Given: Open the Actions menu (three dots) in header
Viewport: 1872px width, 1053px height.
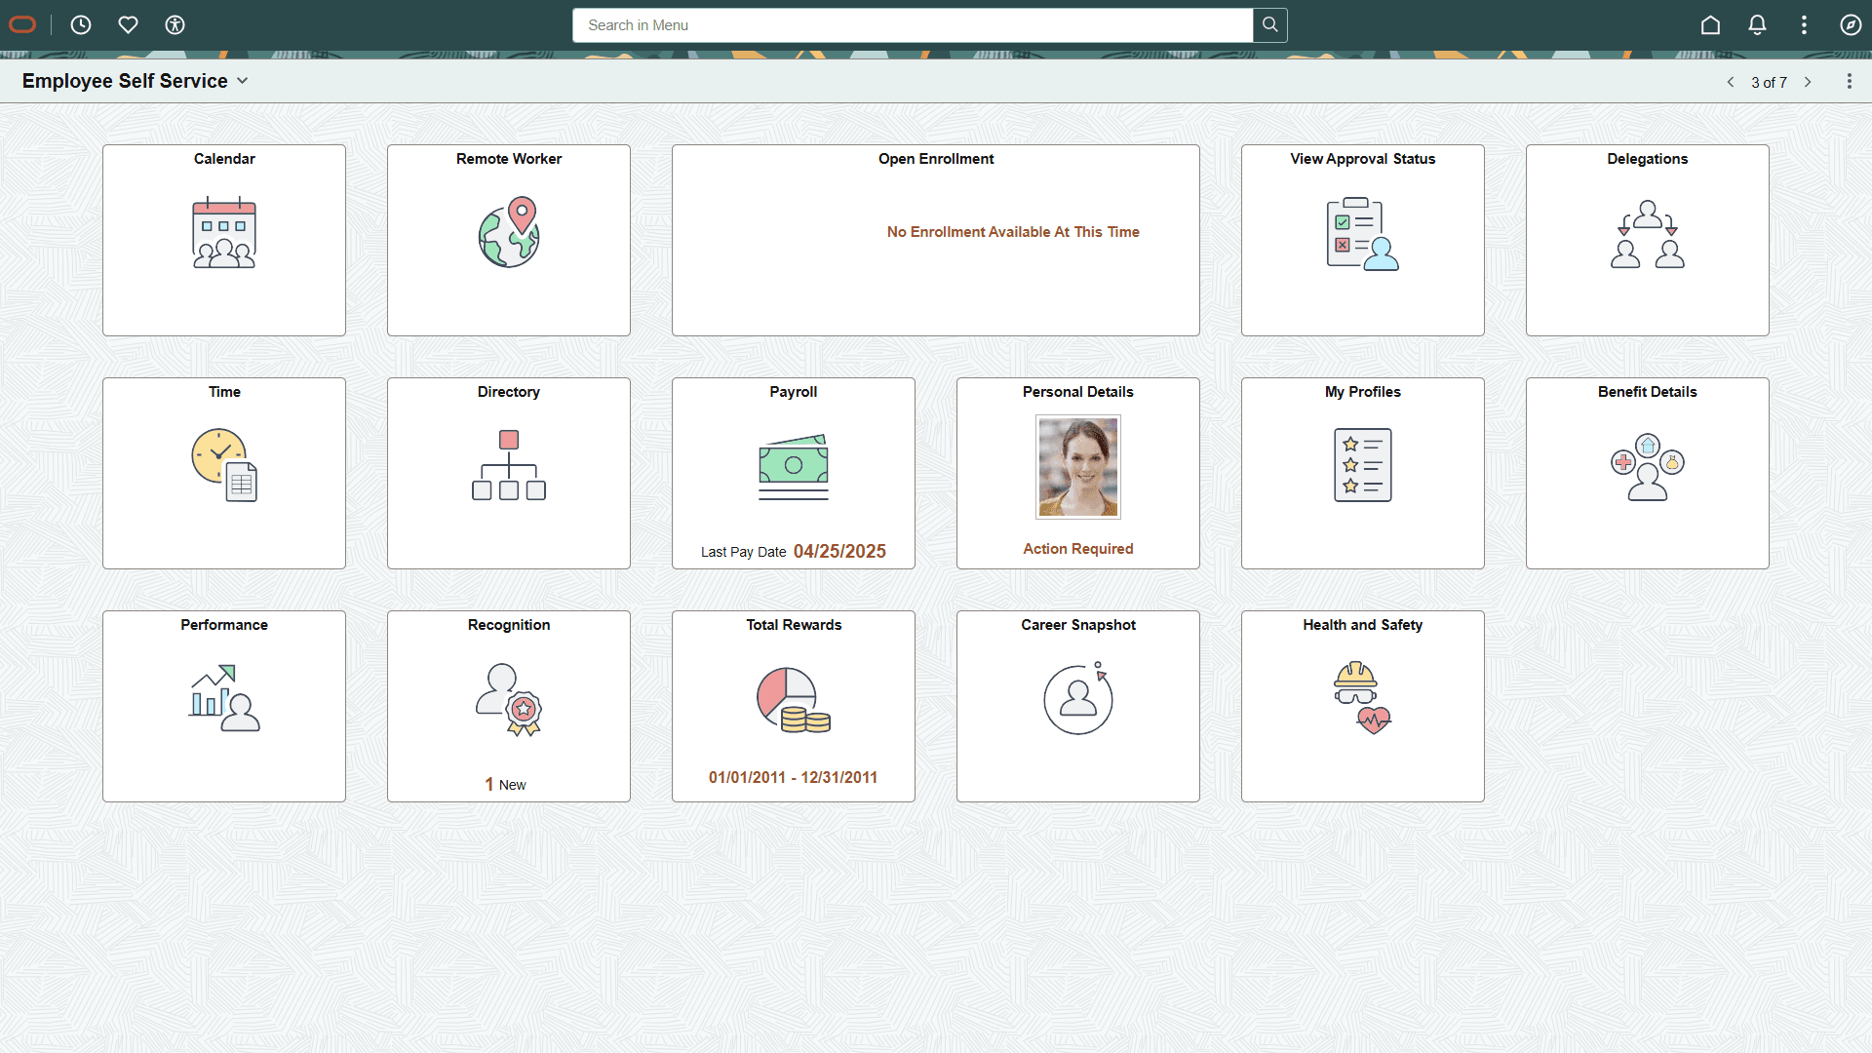Looking at the screenshot, I should coord(1804,24).
